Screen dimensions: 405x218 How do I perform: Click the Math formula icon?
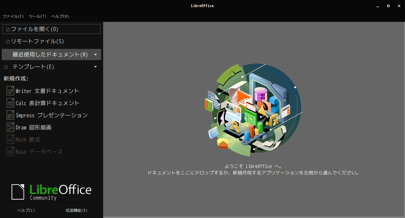[x=10, y=139]
